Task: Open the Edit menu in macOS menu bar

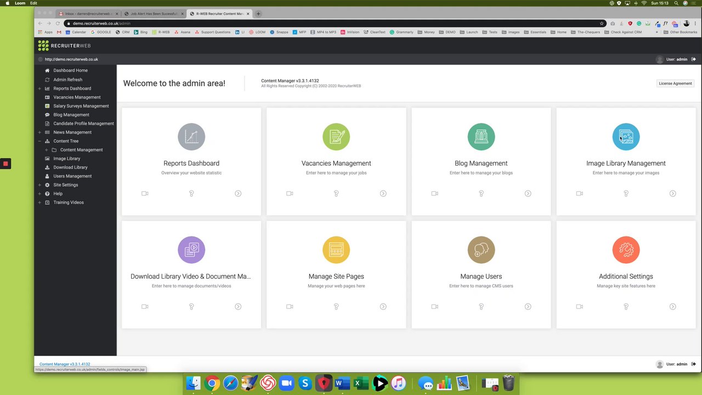Action: pos(33,3)
